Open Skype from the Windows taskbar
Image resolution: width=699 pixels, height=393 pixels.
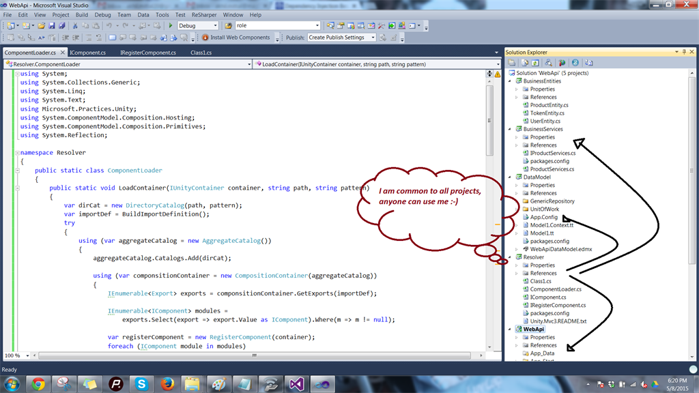coord(141,383)
